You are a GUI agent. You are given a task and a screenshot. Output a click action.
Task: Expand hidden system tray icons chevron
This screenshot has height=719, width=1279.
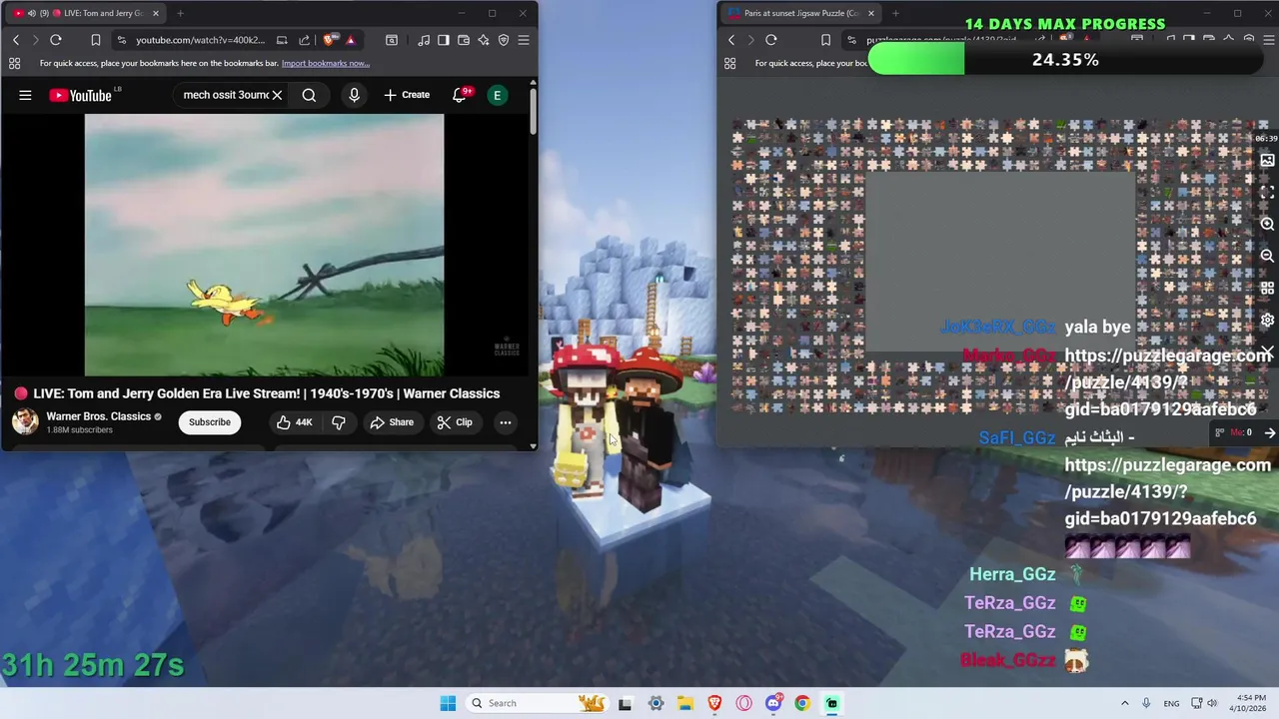tap(1124, 703)
